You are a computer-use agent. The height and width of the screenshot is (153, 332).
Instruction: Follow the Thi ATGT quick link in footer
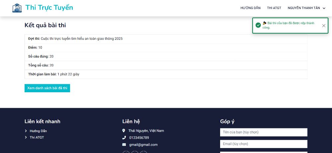(x=37, y=137)
